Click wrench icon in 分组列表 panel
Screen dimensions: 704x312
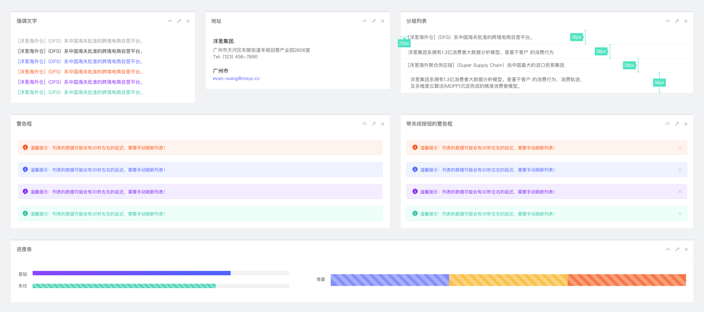tap(677, 21)
